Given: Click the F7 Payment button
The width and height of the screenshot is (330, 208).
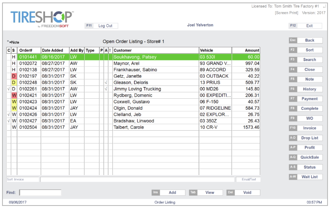Looking at the screenshot, I should (x=309, y=99).
